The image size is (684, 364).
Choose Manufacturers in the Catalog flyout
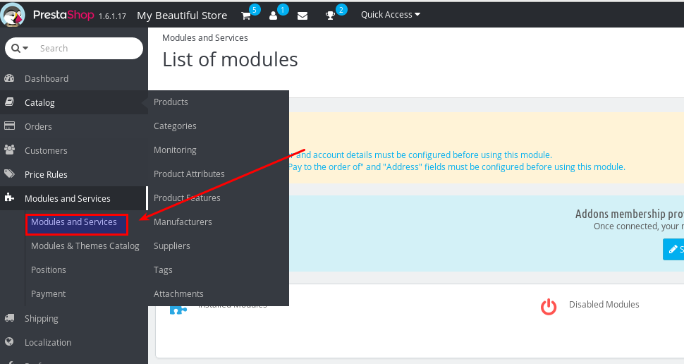click(x=183, y=222)
